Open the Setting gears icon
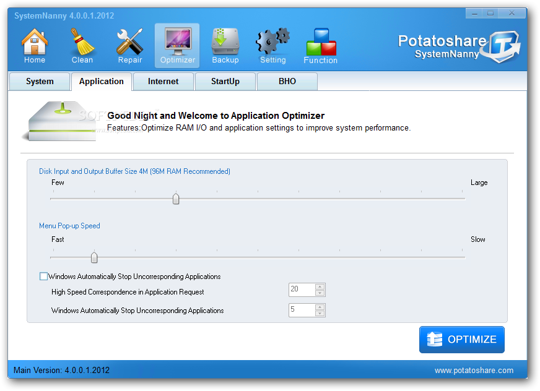 [272, 46]
